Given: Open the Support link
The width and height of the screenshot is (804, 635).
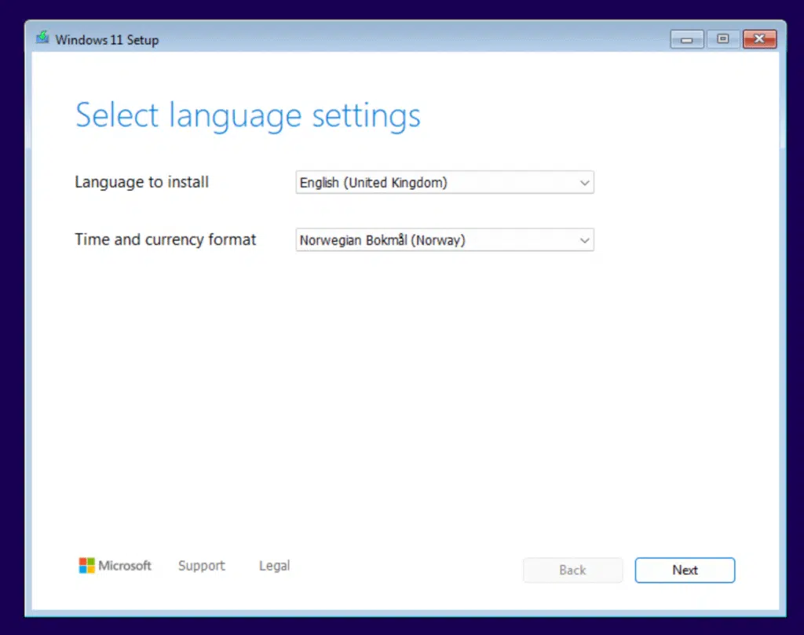Looking at the screenshot, I should click(201, 566).
